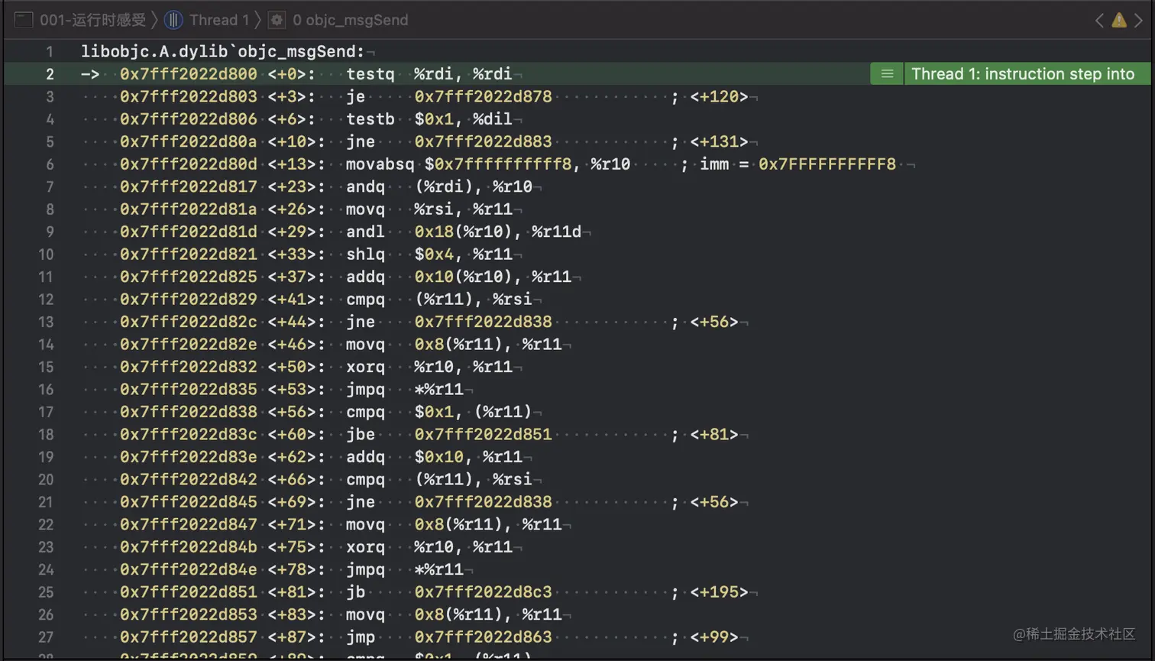Viewport: 1155px width, 661px height.
Task: Click address 0x7fff2022d853
Action: click(189, 615)
